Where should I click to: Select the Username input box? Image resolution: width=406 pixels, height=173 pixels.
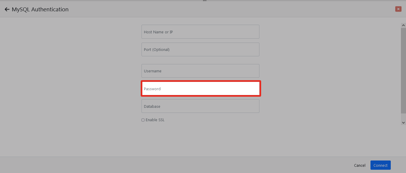tap(200, 71)
